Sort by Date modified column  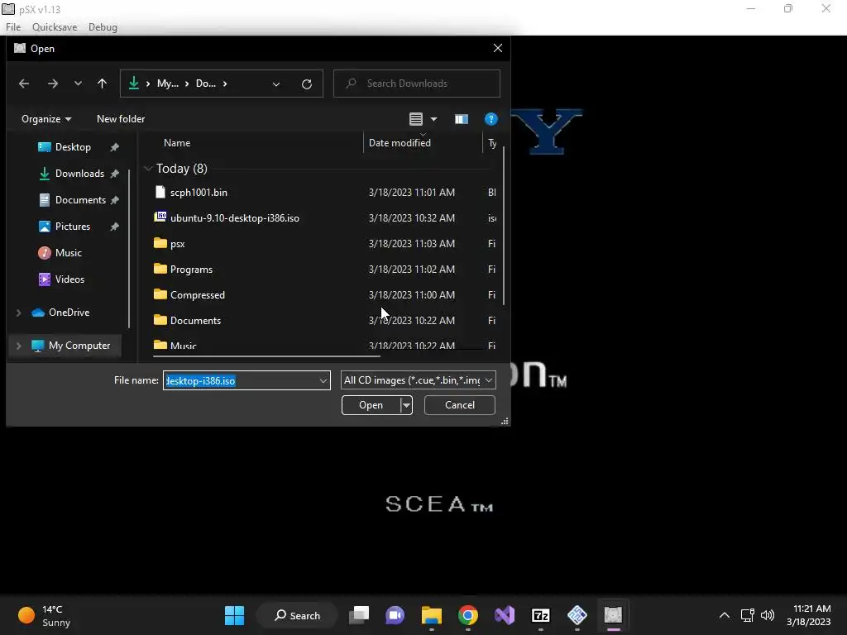tap(400, 143)
